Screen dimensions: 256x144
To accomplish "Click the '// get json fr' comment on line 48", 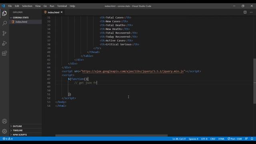I will coord(86,83).
